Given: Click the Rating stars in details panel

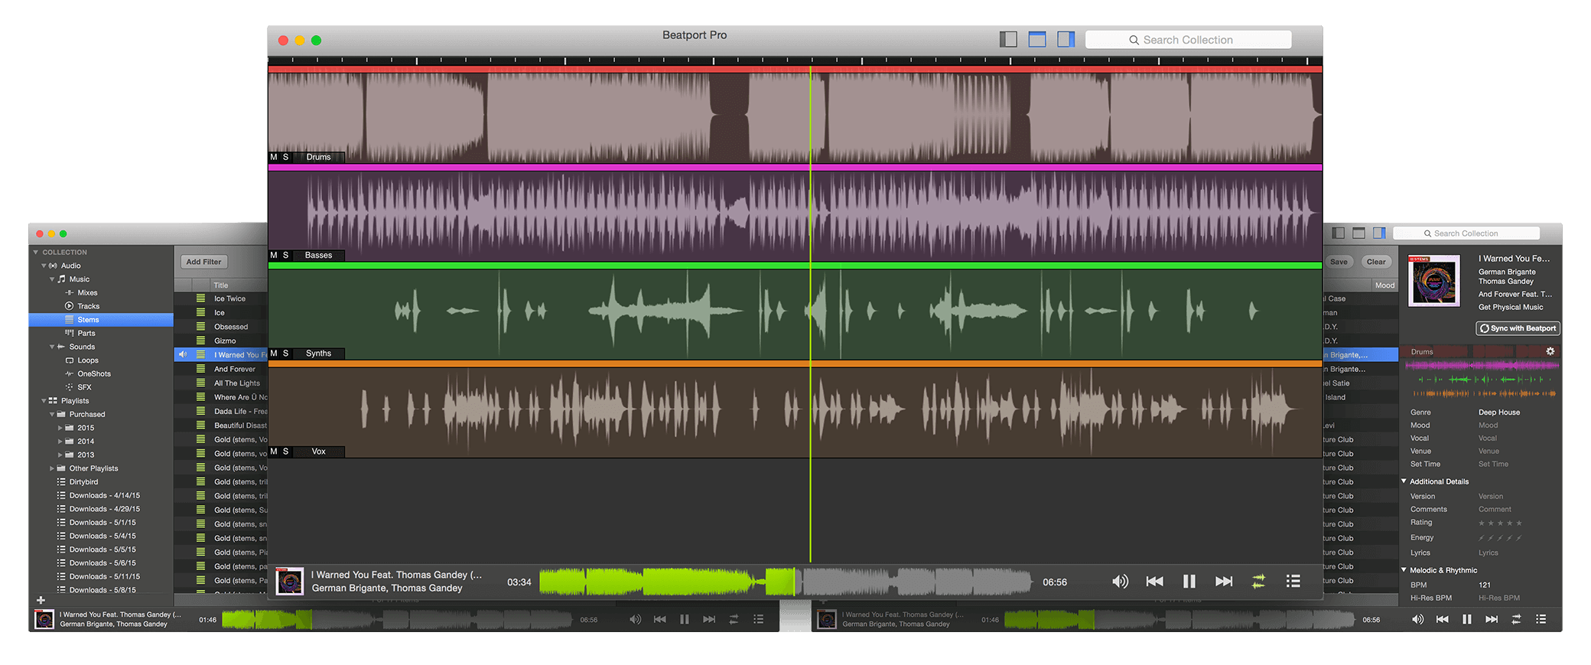Looking at the screenshot, I should 1500,523.
